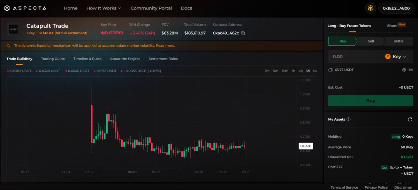Click the Unrealized PnL 0 USDT value

407,157
